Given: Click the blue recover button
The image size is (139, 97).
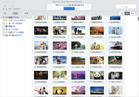Looking at the screenshot, I should coord(69,9).
